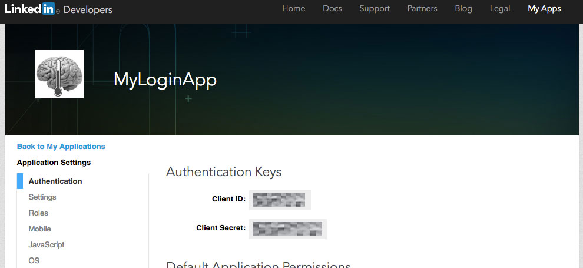Open the Home nav link

[293, 9]
